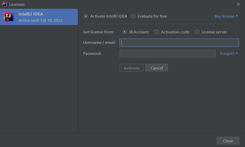The height and width of the screenshot is (147, 245).
Task: Close the Licenses dialog with the X
Action: pos(238,4)
